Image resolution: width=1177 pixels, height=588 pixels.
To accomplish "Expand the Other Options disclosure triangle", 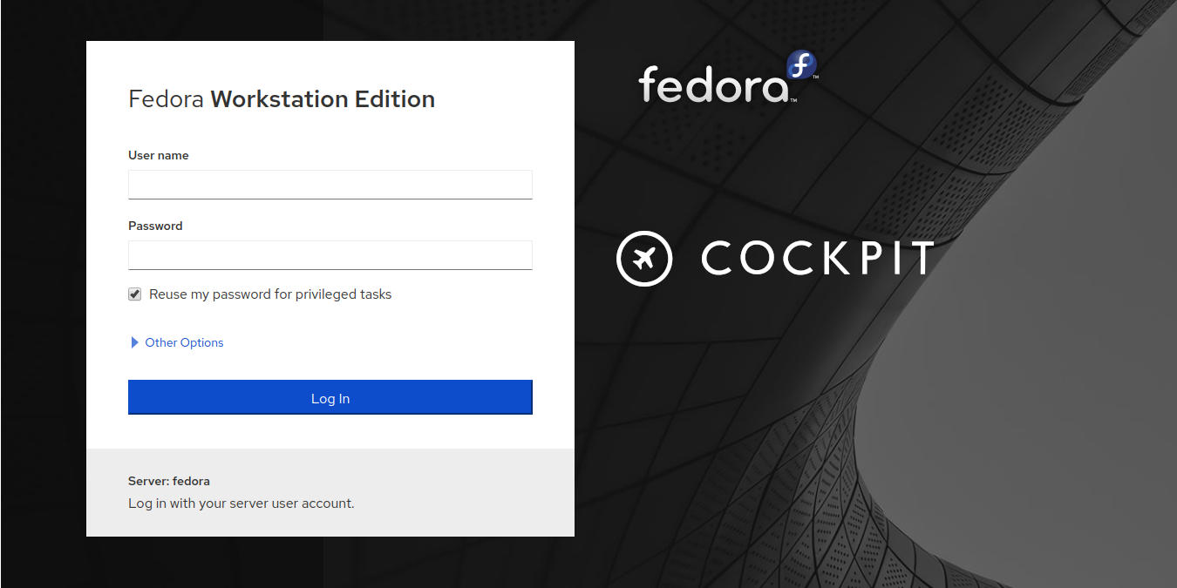I will pos(134,342).
